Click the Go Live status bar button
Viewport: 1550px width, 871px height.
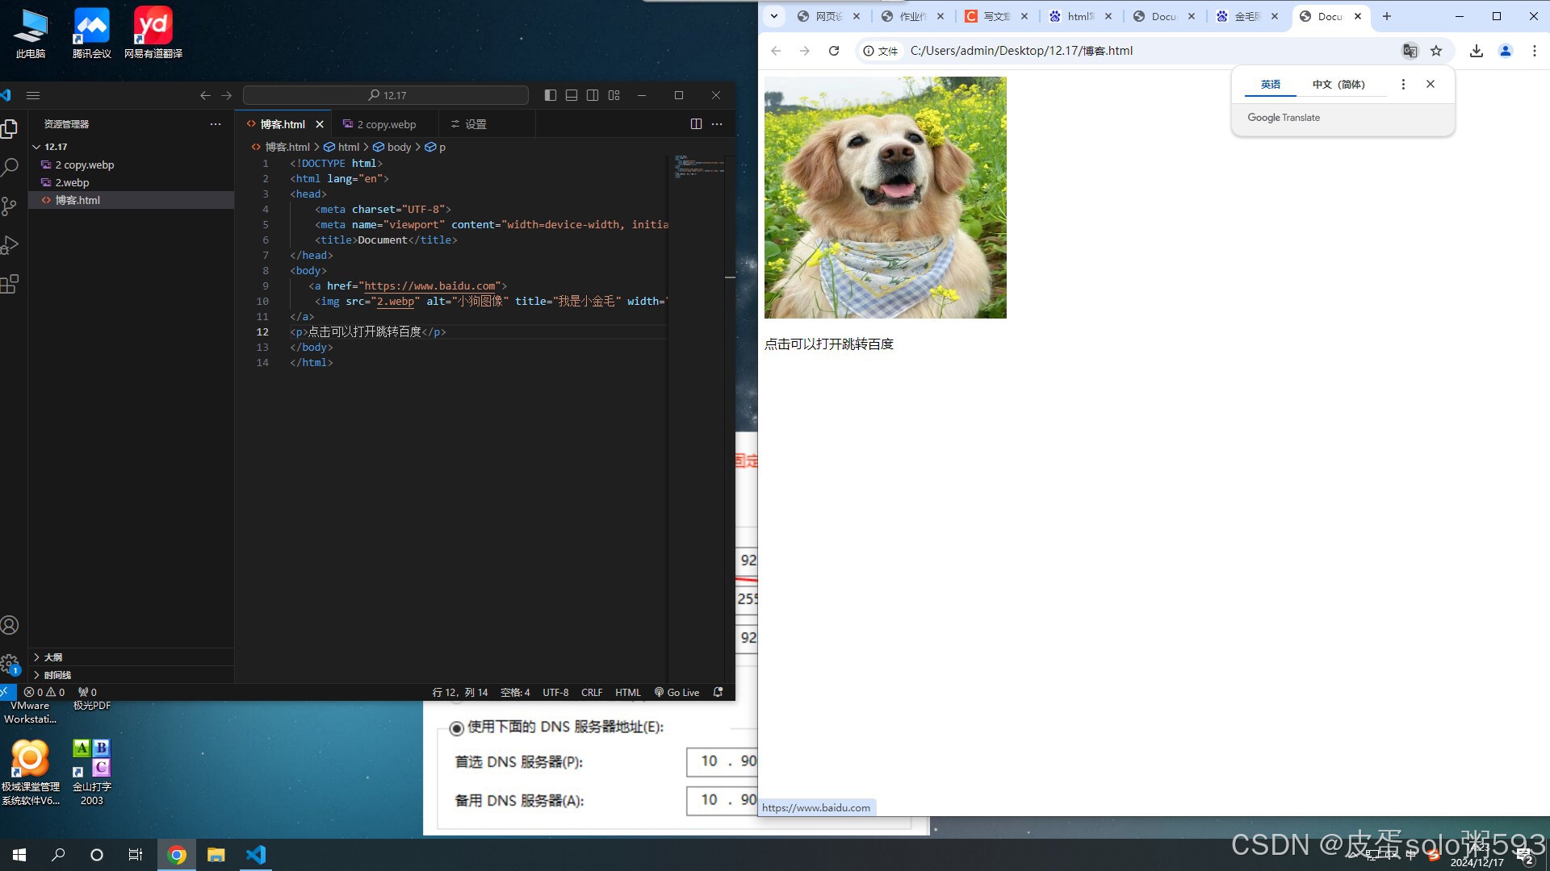[x=677, y=692]
